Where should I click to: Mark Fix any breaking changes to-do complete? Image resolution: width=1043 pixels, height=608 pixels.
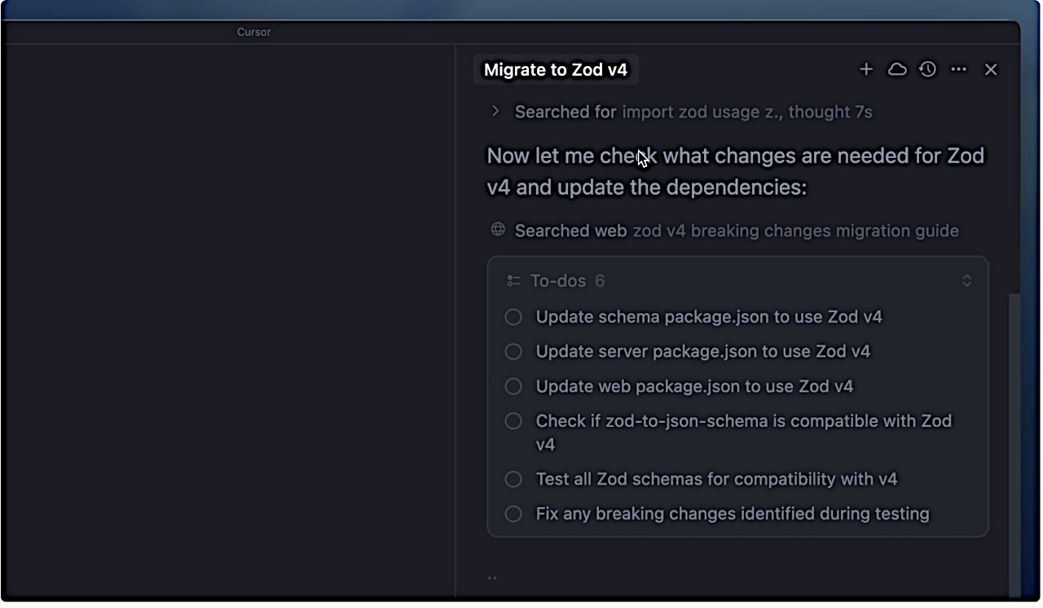513,514
